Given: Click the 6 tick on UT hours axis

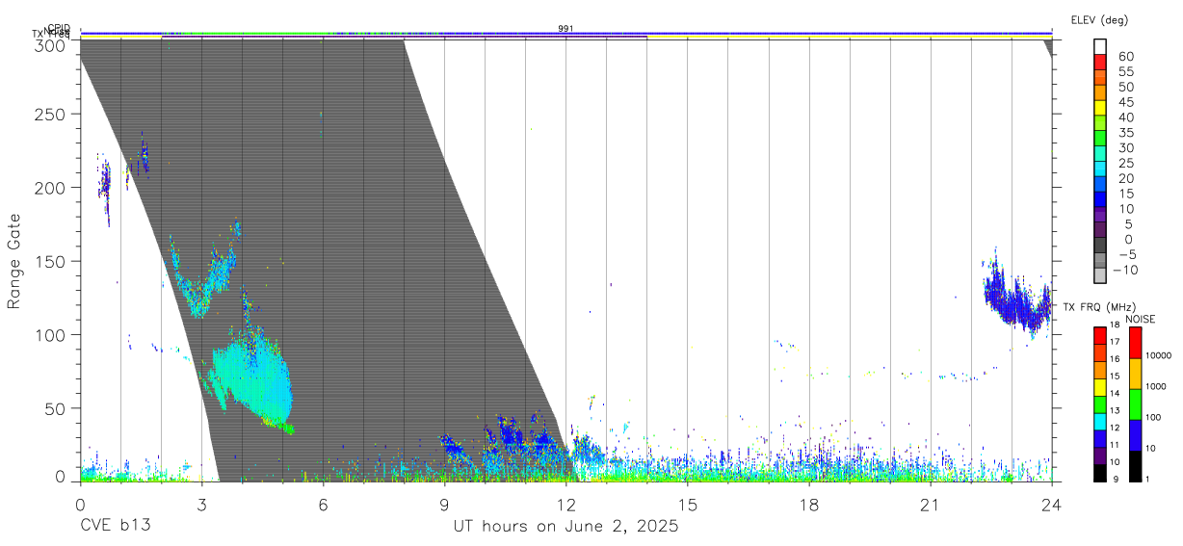Looking at the screenshot, I should pyautogui.click(x=323, y=505).
